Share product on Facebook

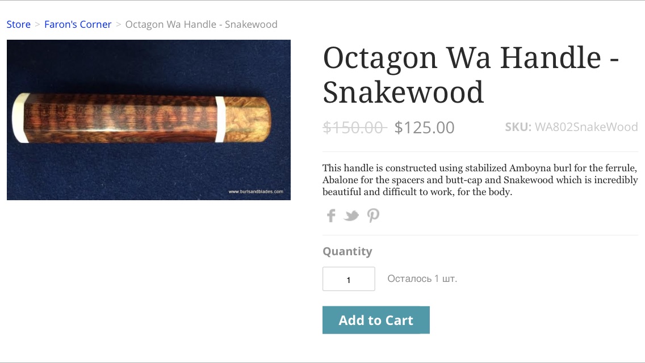tap(331, 216)
